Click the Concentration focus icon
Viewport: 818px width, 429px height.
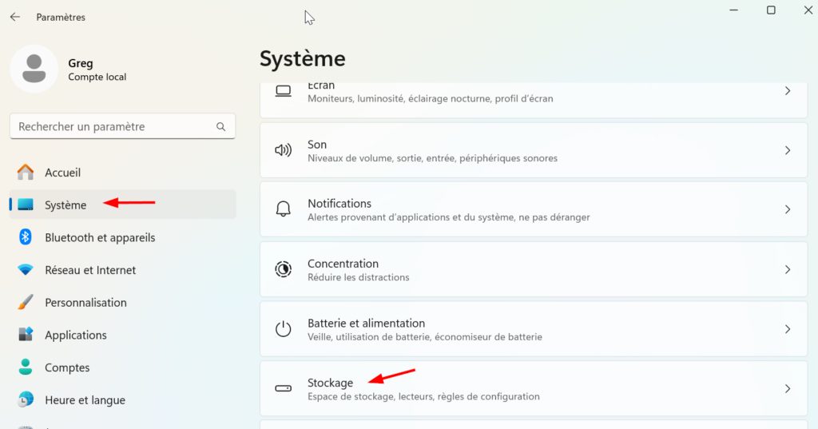284,269
